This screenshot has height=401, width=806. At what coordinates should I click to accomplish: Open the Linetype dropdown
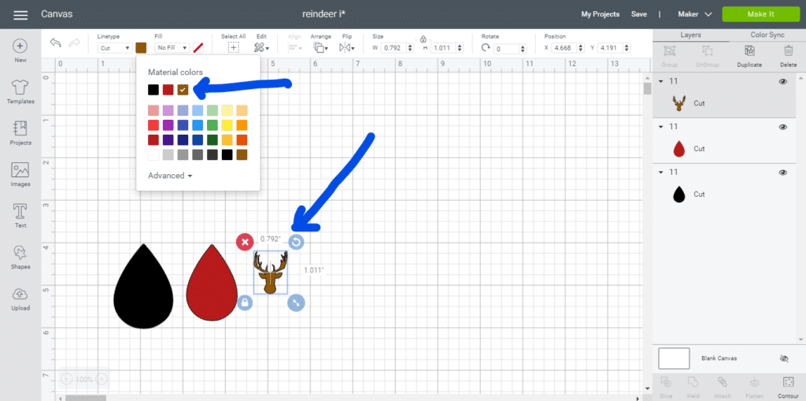(114, 48)
